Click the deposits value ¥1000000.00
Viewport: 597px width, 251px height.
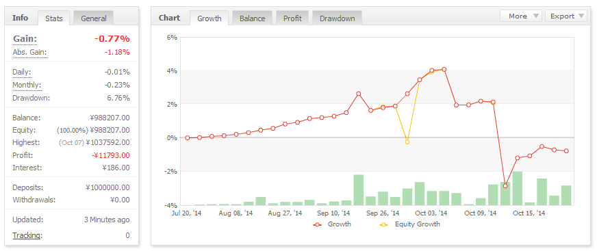107,187
